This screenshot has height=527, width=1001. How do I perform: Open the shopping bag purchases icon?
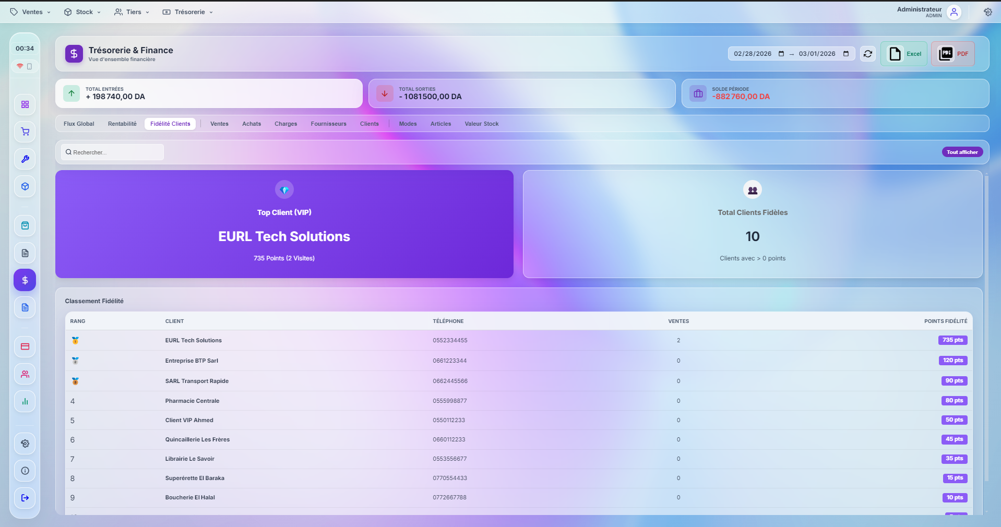tap(24, 225)
